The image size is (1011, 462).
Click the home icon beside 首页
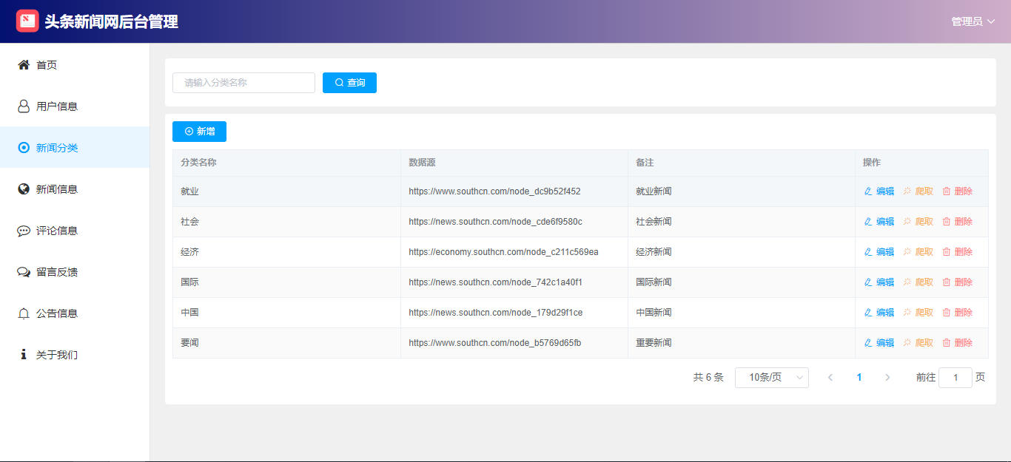tap(24, 65)
